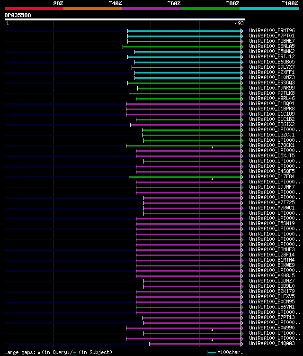Viewport: 303px width, 356px height.
Task: Click the purple ~60% identity color segment
Action: pos(151,9)
